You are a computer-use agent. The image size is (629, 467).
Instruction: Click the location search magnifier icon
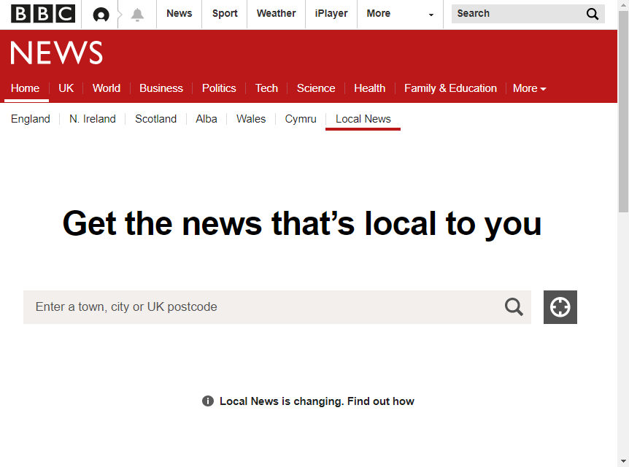[514, 307]
